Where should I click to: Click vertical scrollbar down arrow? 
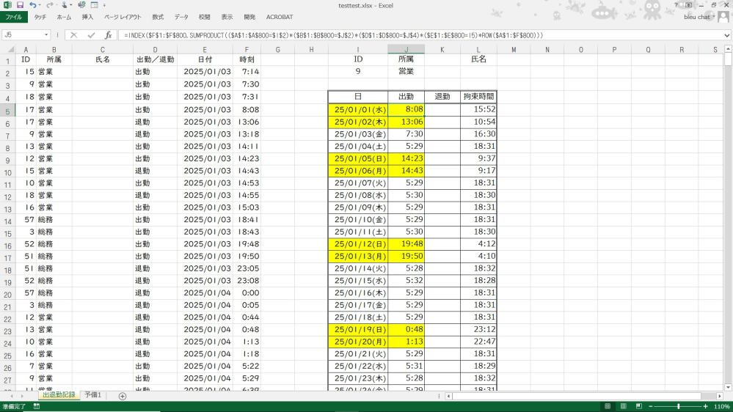[728, 387]
